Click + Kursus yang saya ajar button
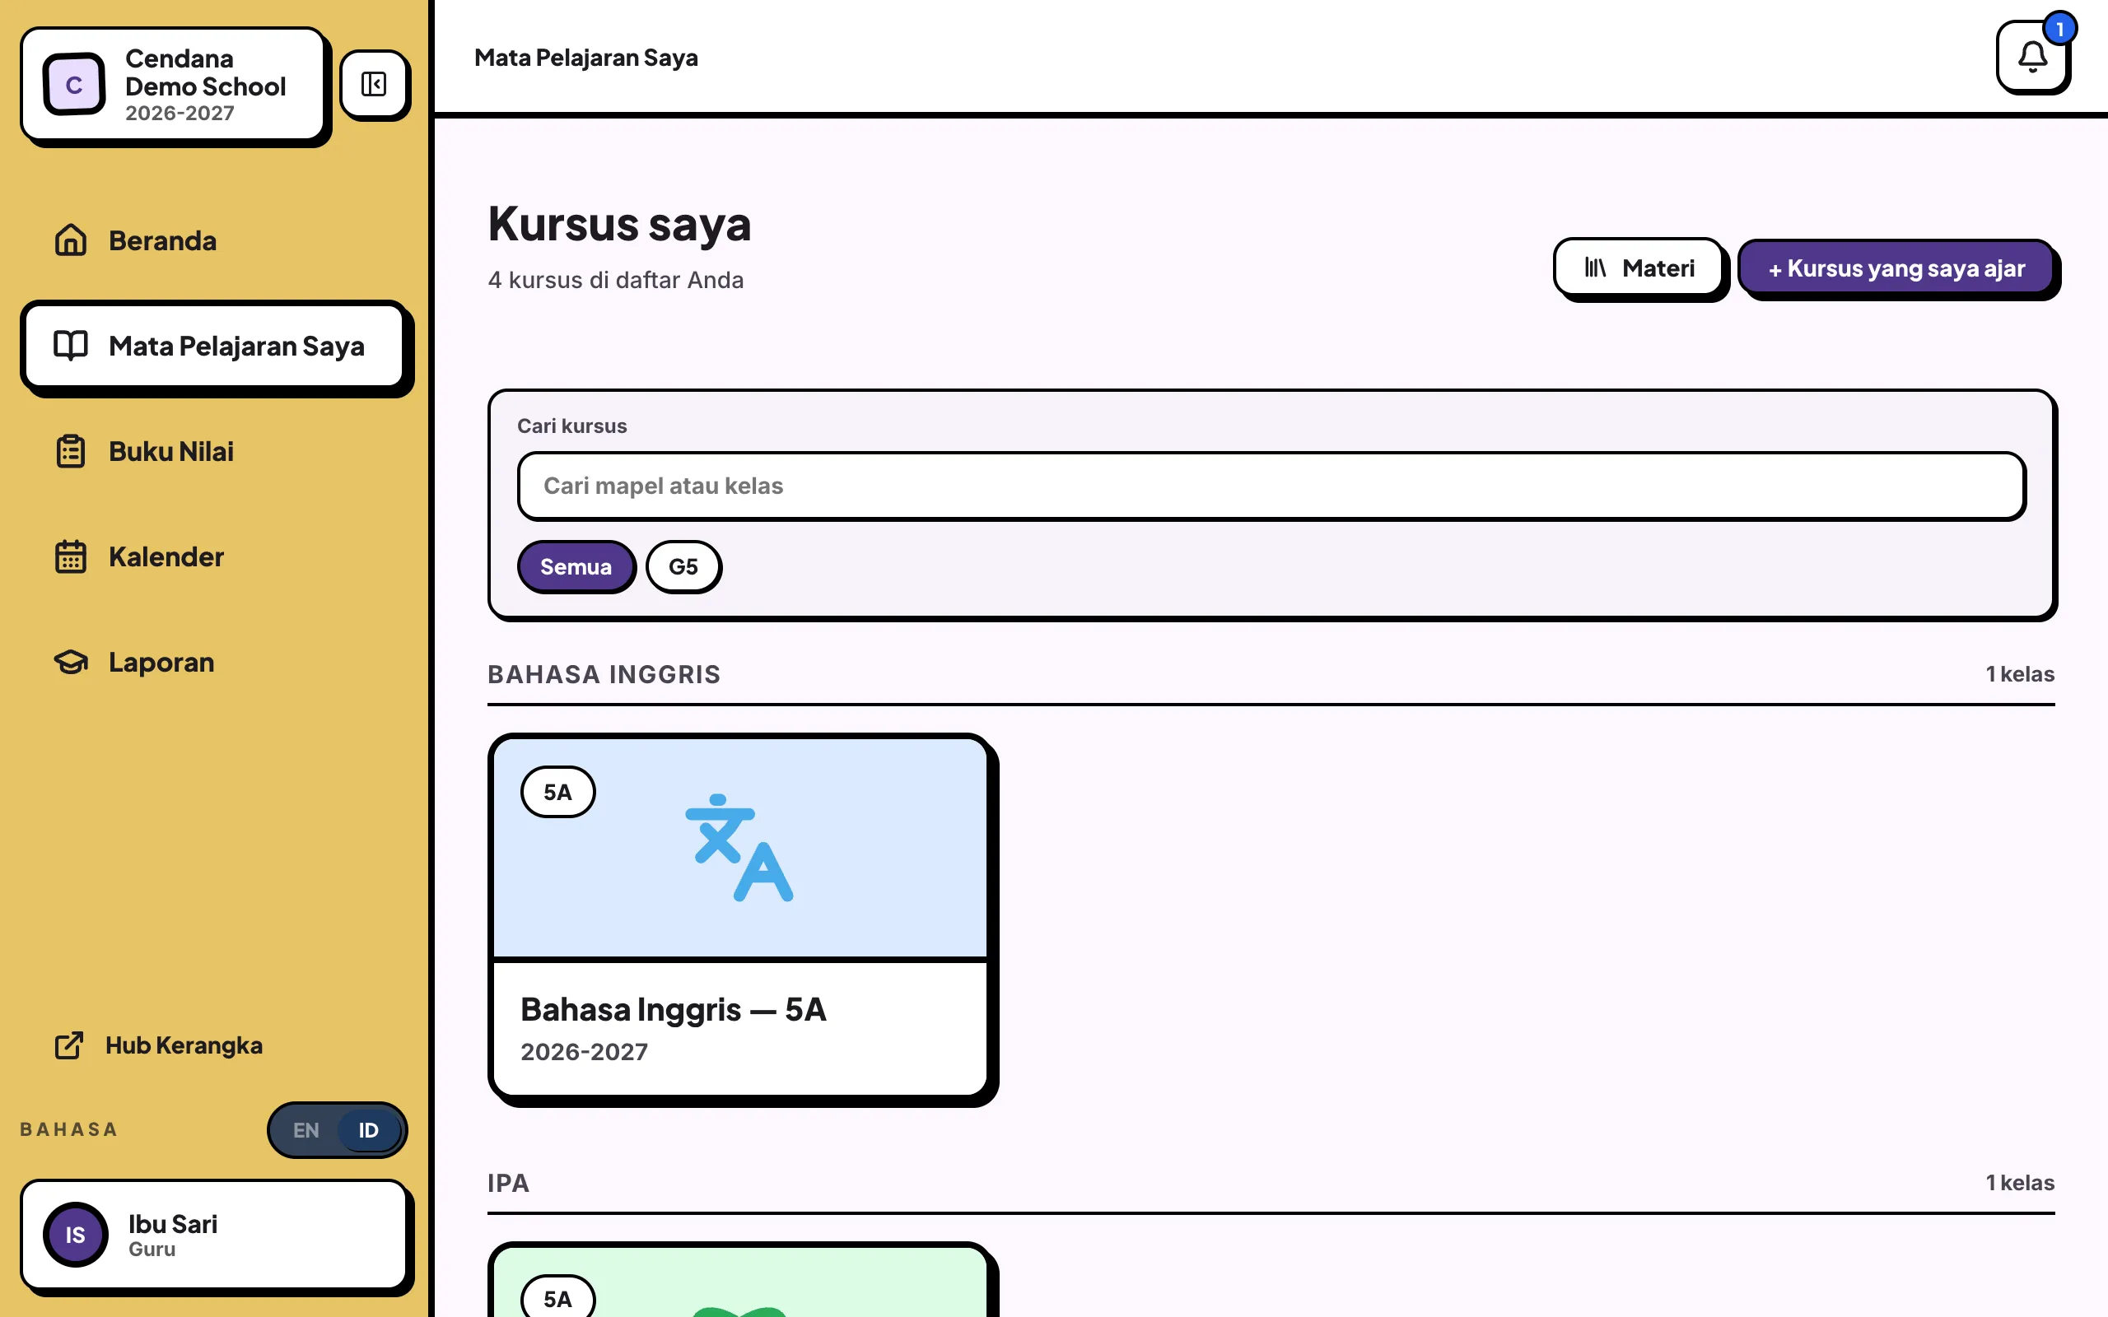The height and width of the screenshot is (1317, 2108). click(1896, 268)
